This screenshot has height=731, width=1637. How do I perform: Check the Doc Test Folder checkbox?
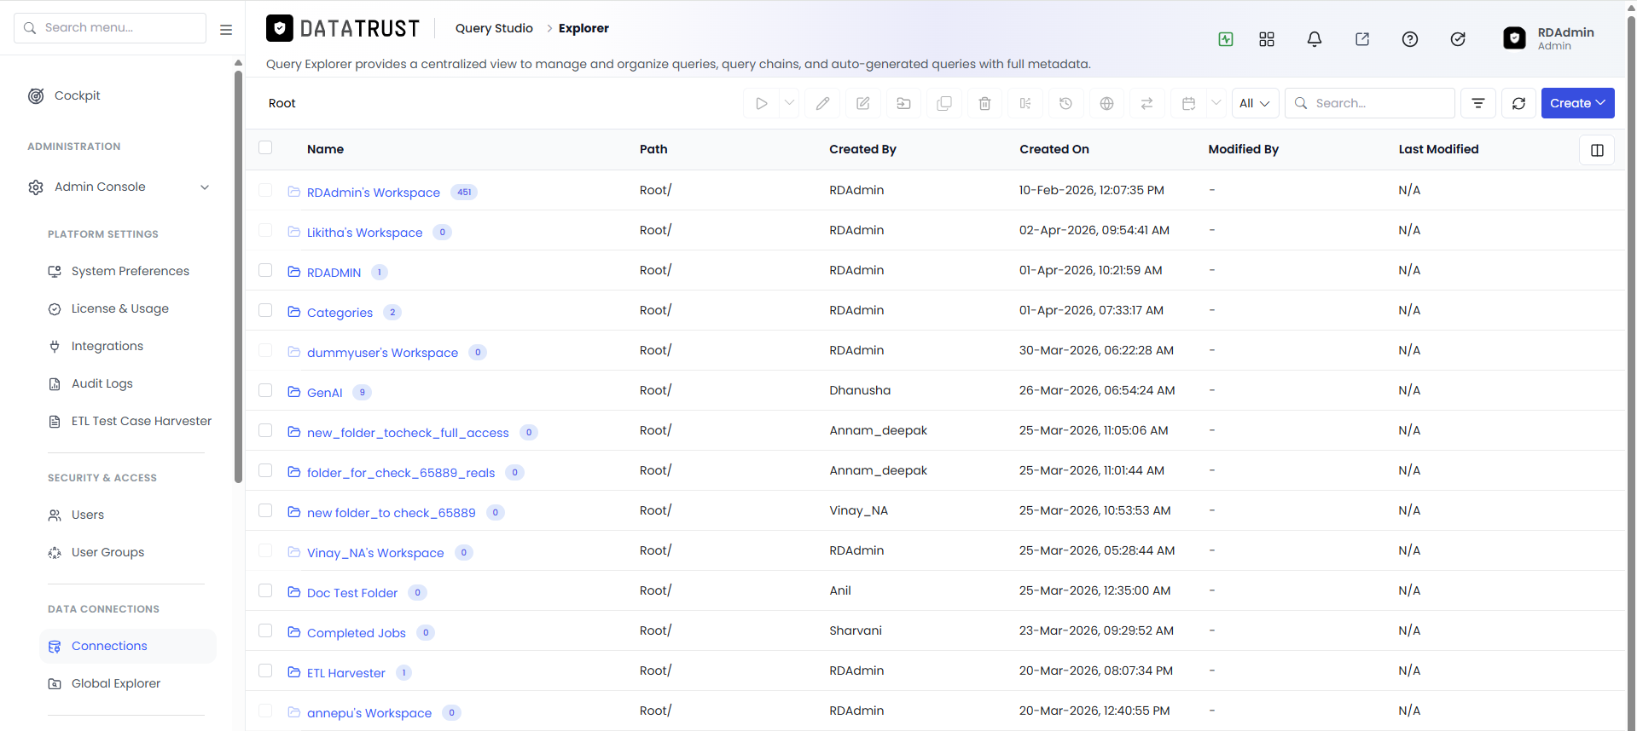tap(265, 590)
